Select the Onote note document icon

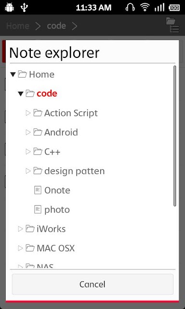38,190
